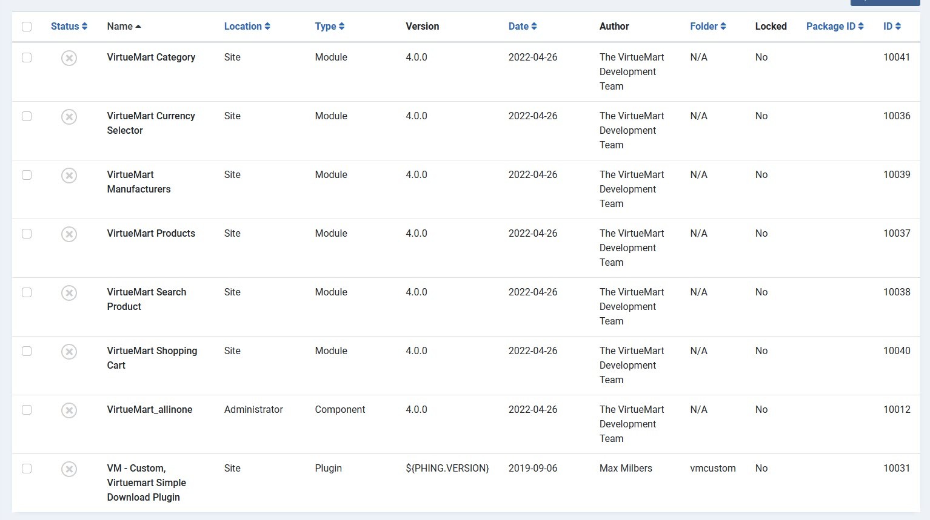Sort by Package ID column
Image resolution: width=930 pixels, height=520 pixels.
click(x=834, y=27)
